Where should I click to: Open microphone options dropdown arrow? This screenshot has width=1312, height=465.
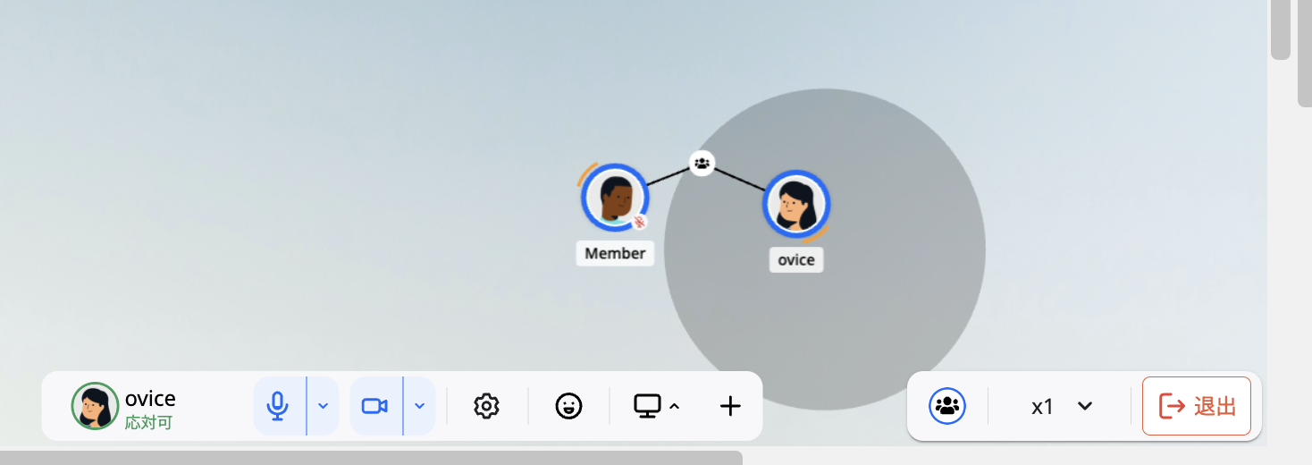(324, 406)
